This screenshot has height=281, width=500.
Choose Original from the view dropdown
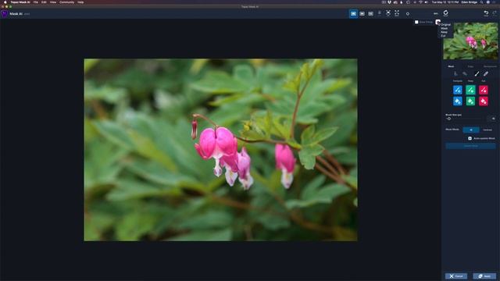coord(446,24)
